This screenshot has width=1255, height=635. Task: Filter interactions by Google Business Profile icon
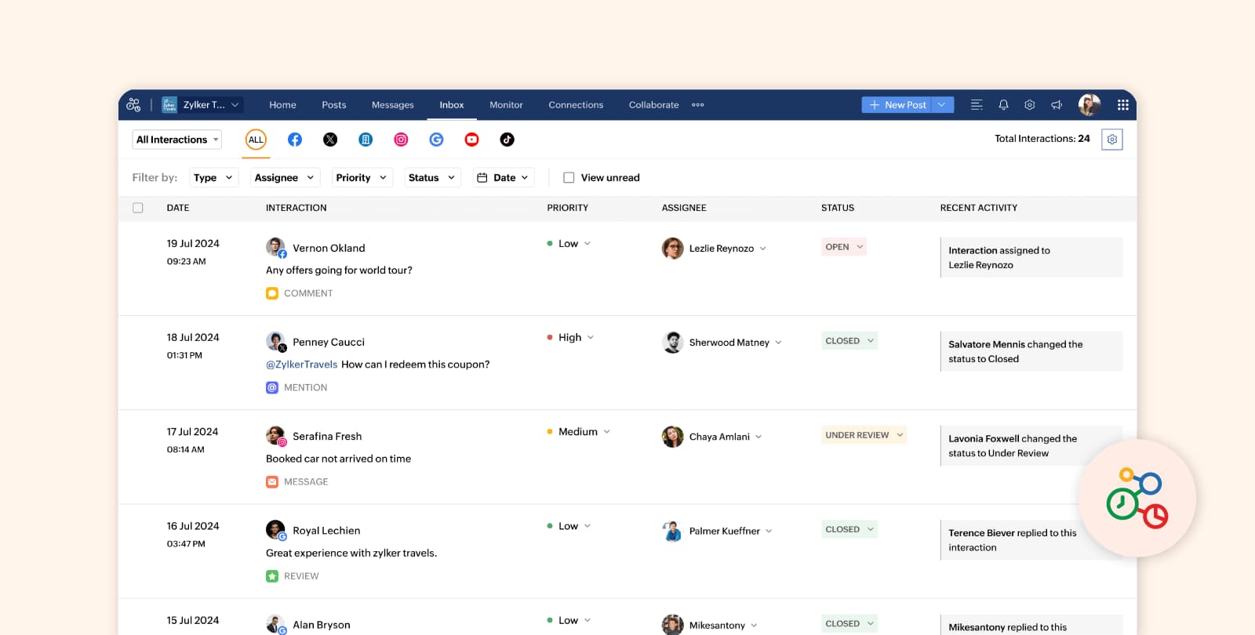click(x=366, y=140)
